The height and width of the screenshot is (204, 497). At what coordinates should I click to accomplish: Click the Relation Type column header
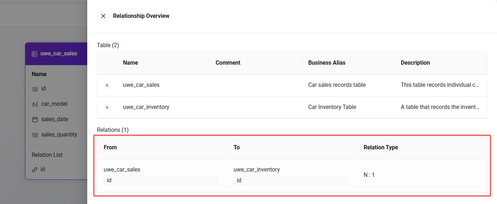pos(380,148)
